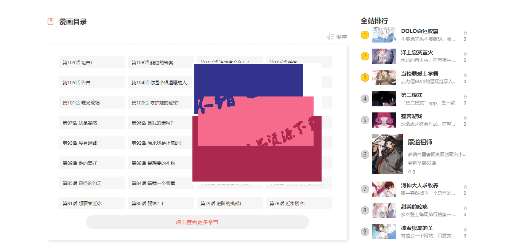Open the 魔道祖师 cover thumbnail
The width and height of the screenshot is (514, 248).
click(x=387, y=154)
